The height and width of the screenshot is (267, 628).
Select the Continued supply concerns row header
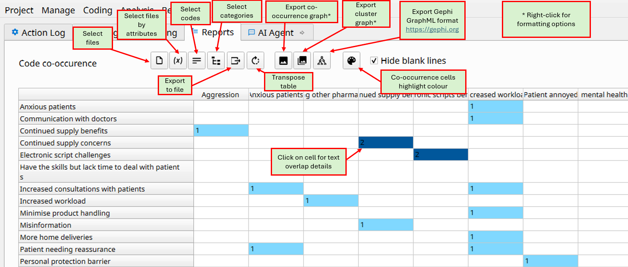106,143
